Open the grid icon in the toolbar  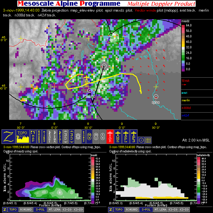pyautogui.click(x=148, y=140)
